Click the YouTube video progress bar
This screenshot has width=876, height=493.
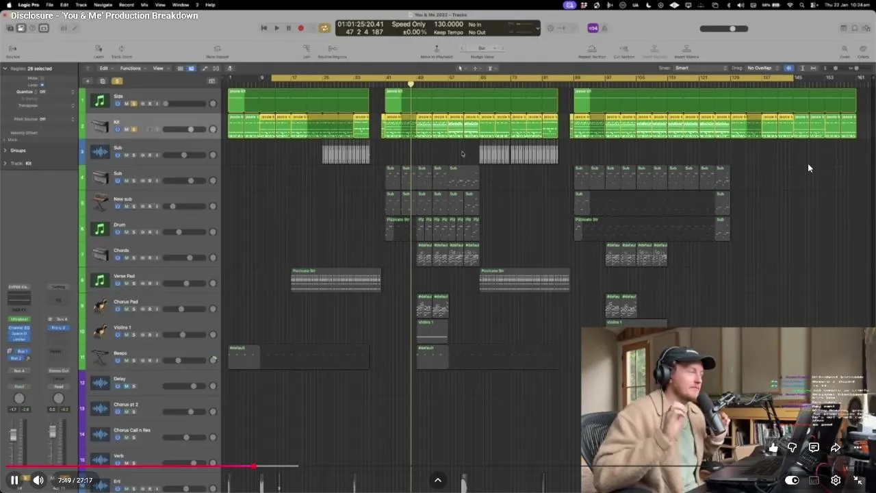438,466
